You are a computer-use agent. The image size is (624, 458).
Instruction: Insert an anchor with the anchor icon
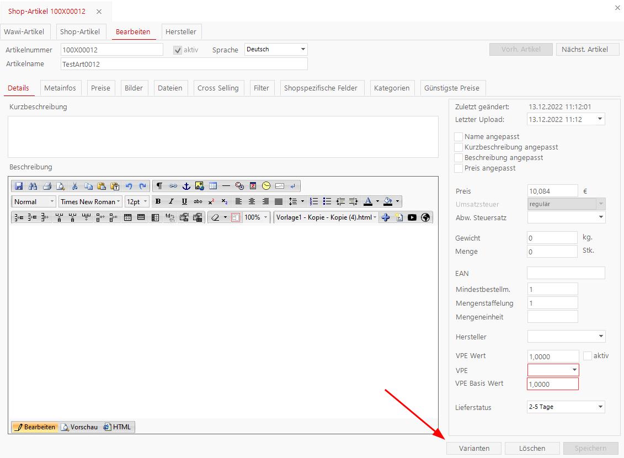pos(186,186)
